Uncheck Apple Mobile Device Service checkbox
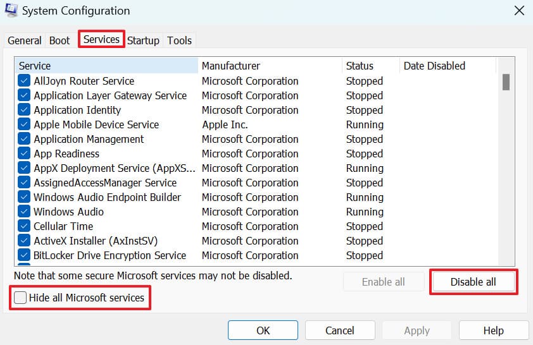Screen dimensions: 533x345 pyautogui.click(x=24, y=124)
